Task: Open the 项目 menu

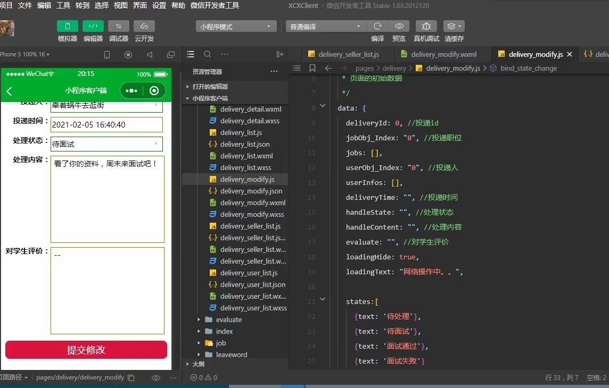Action: click(6, 5)
